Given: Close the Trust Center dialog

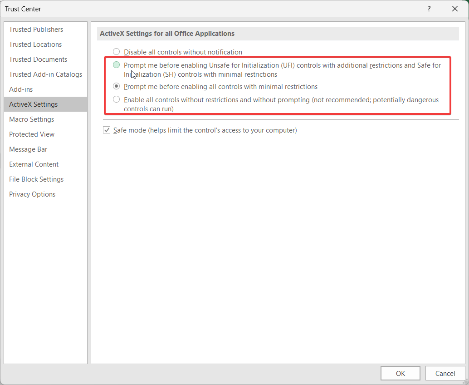Looking at the screenshot, I should pyautogui.click(x=455, y=9).
